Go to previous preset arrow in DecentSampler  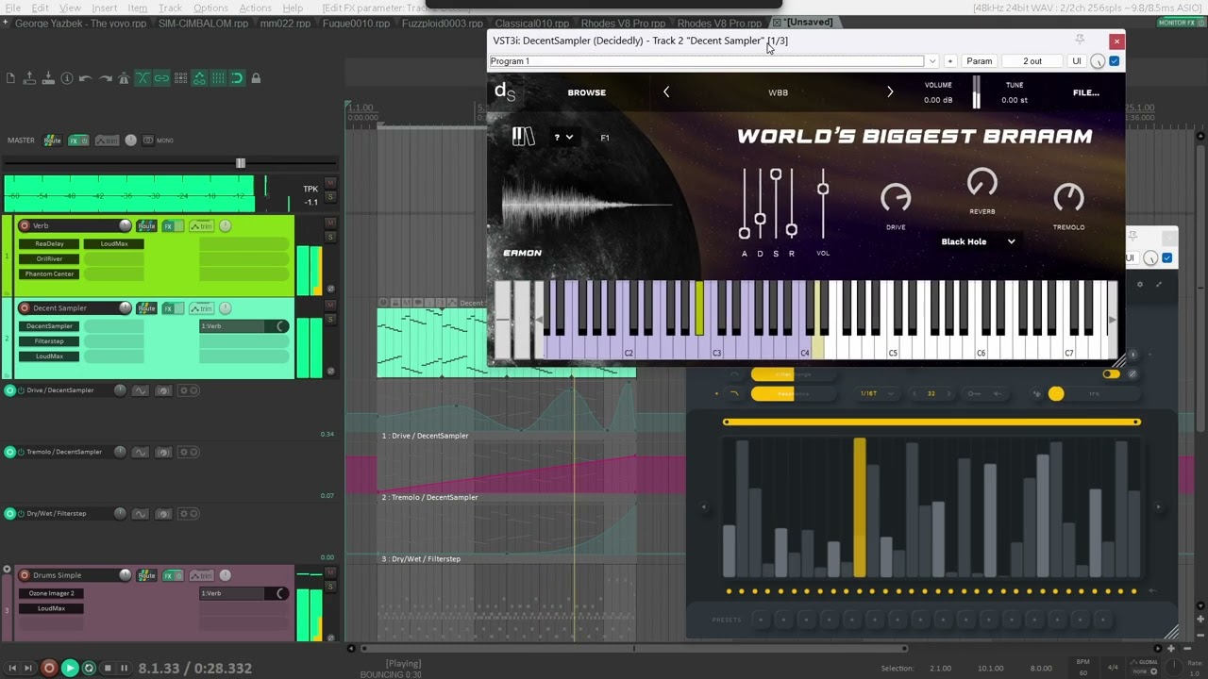click(x=666, y=92)
